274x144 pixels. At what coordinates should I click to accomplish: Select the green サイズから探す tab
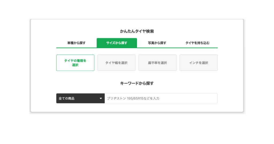[x=117, y=43]
